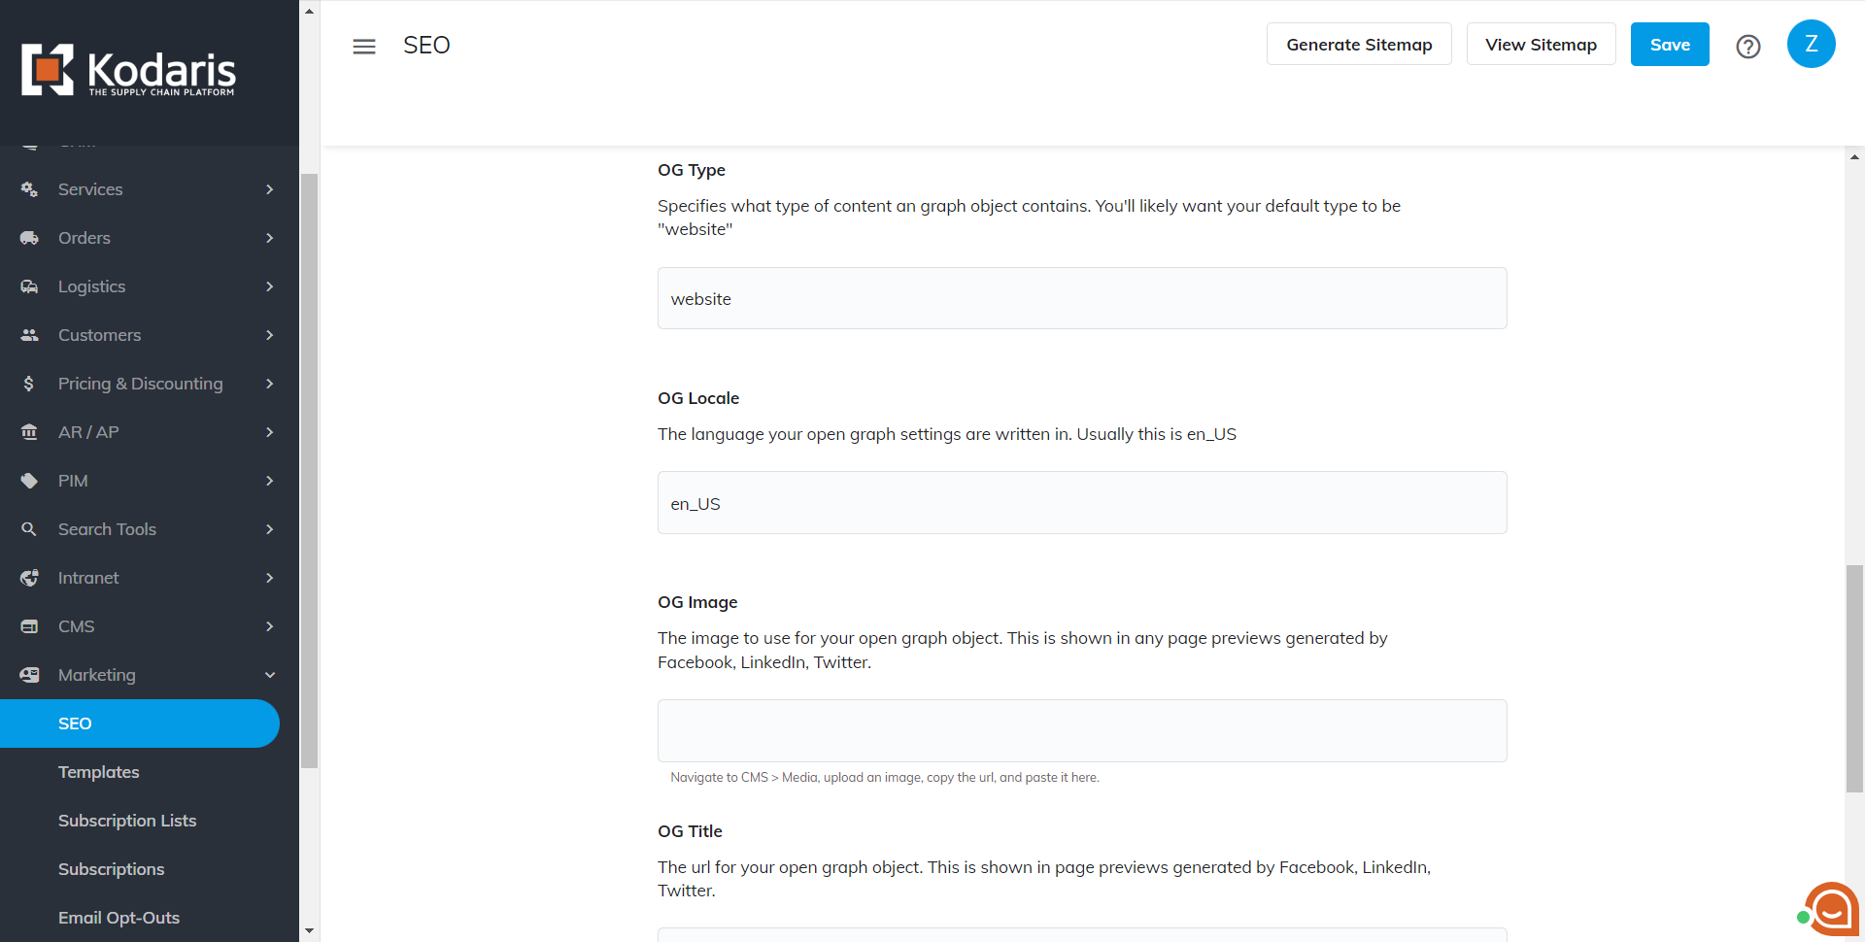Click the SEO page title text
The image size is (1865, 942).
click(426, 46)
